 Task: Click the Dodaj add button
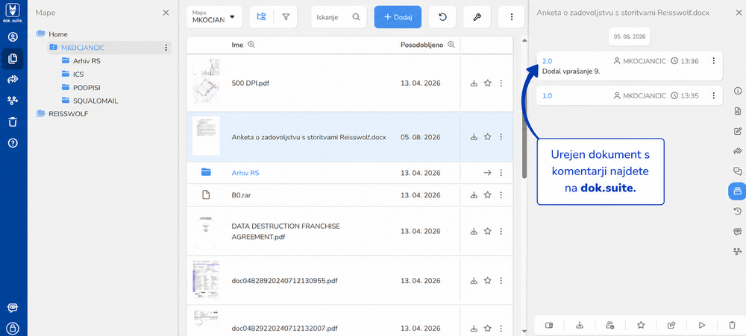[x=398, y=16]
